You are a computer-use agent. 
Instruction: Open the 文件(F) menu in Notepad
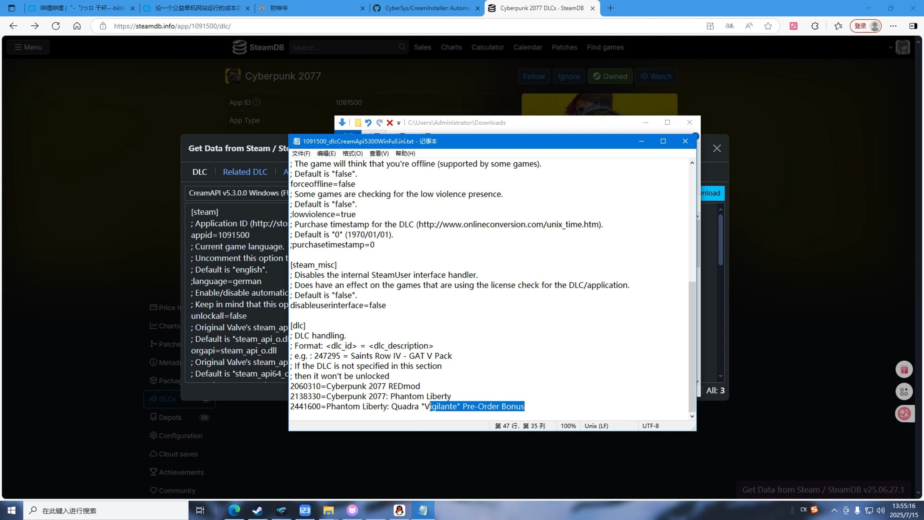tap(301, 153)
